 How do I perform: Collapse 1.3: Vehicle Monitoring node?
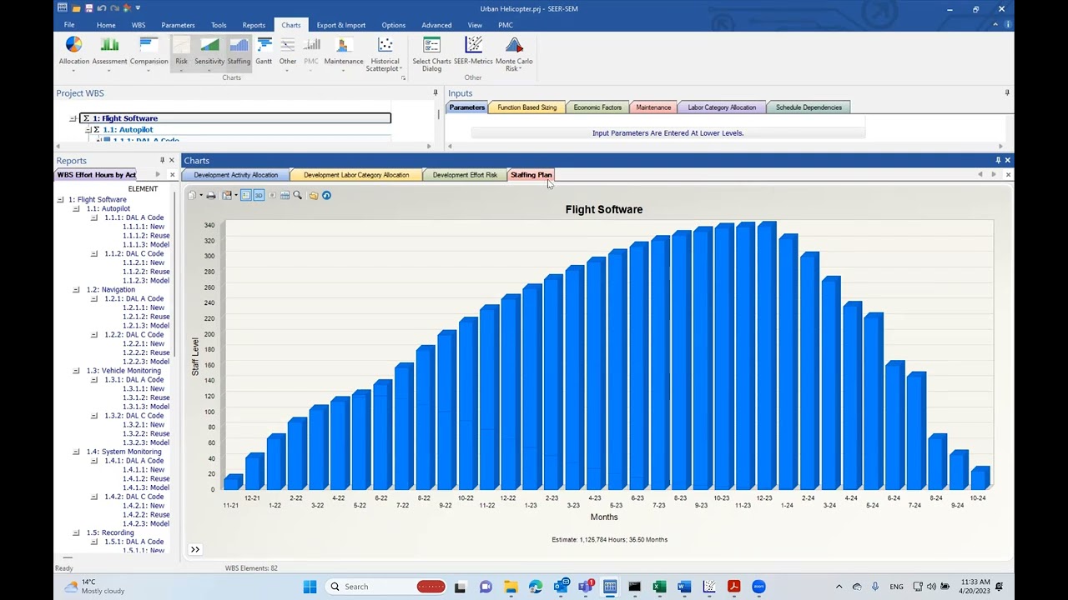tap(76, 371)
